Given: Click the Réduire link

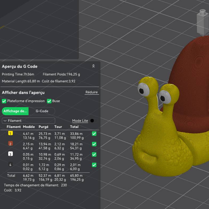Looking at the screenshot, I should (x=91, y=92).
